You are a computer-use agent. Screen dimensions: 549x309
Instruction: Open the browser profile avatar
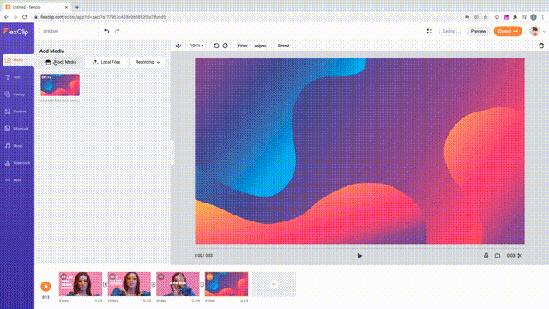click(534, 17)
